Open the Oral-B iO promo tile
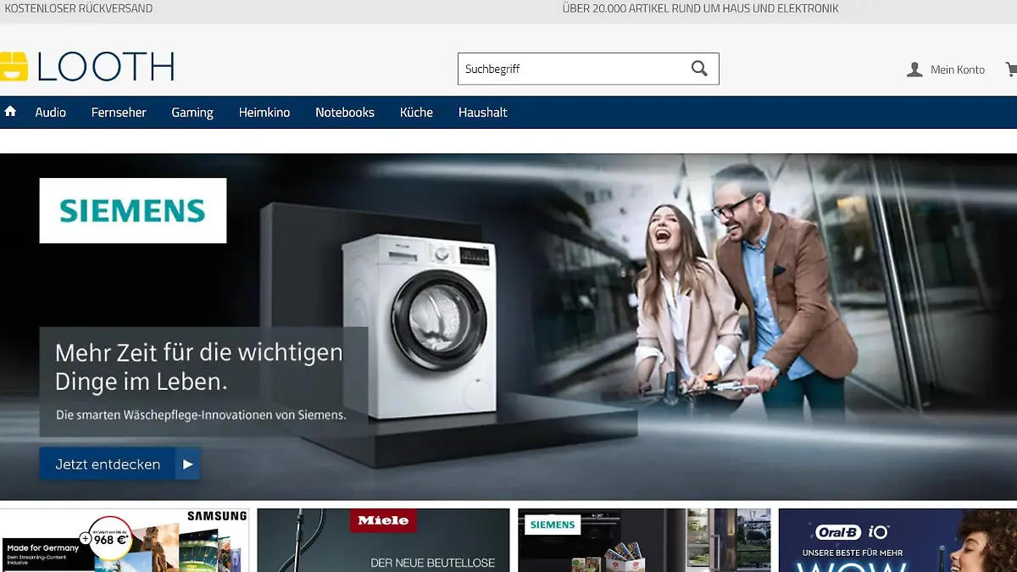1017x572 pixels. [x=897, y=541]
